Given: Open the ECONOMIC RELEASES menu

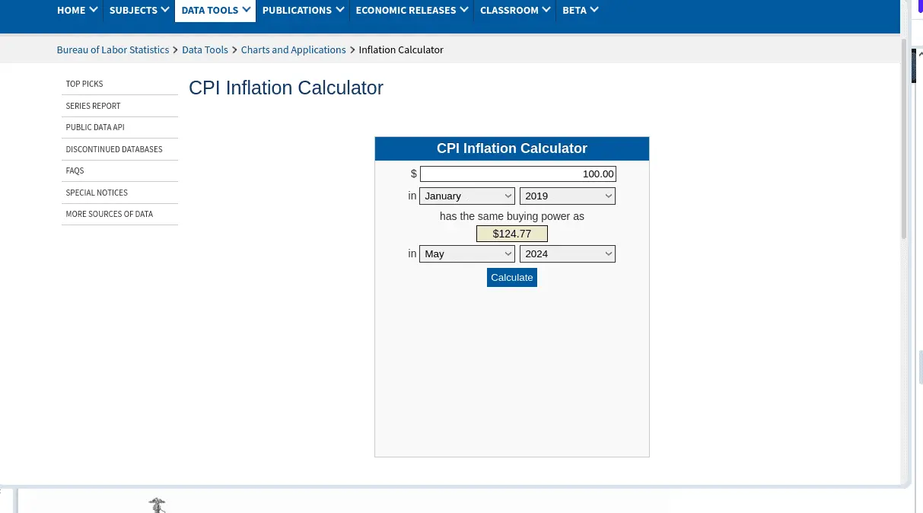Looking at the screenshot, I should [x=411, y=10].
